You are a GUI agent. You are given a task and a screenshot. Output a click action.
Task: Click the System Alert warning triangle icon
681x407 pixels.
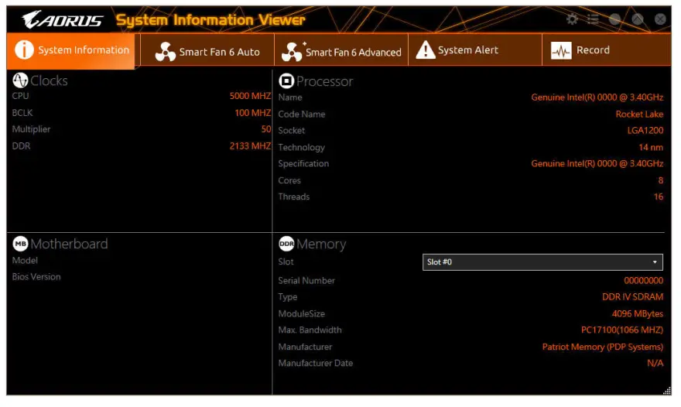pos(425,50)
